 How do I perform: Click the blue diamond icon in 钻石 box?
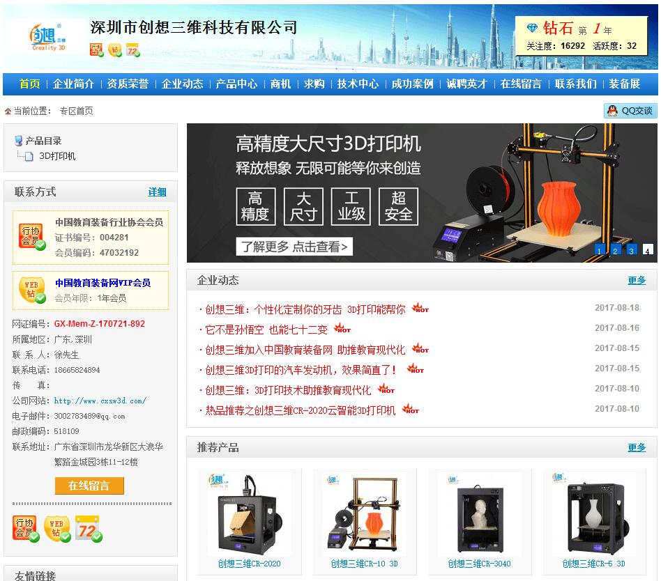[532, 29]
